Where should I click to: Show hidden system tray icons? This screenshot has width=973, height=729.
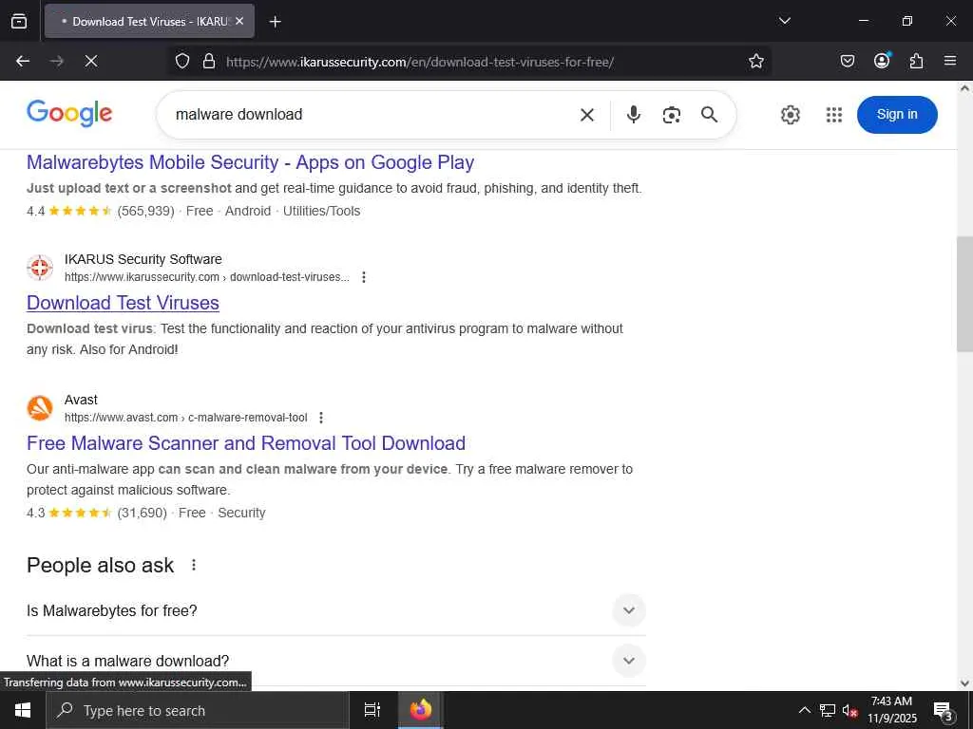click(804, 710)
